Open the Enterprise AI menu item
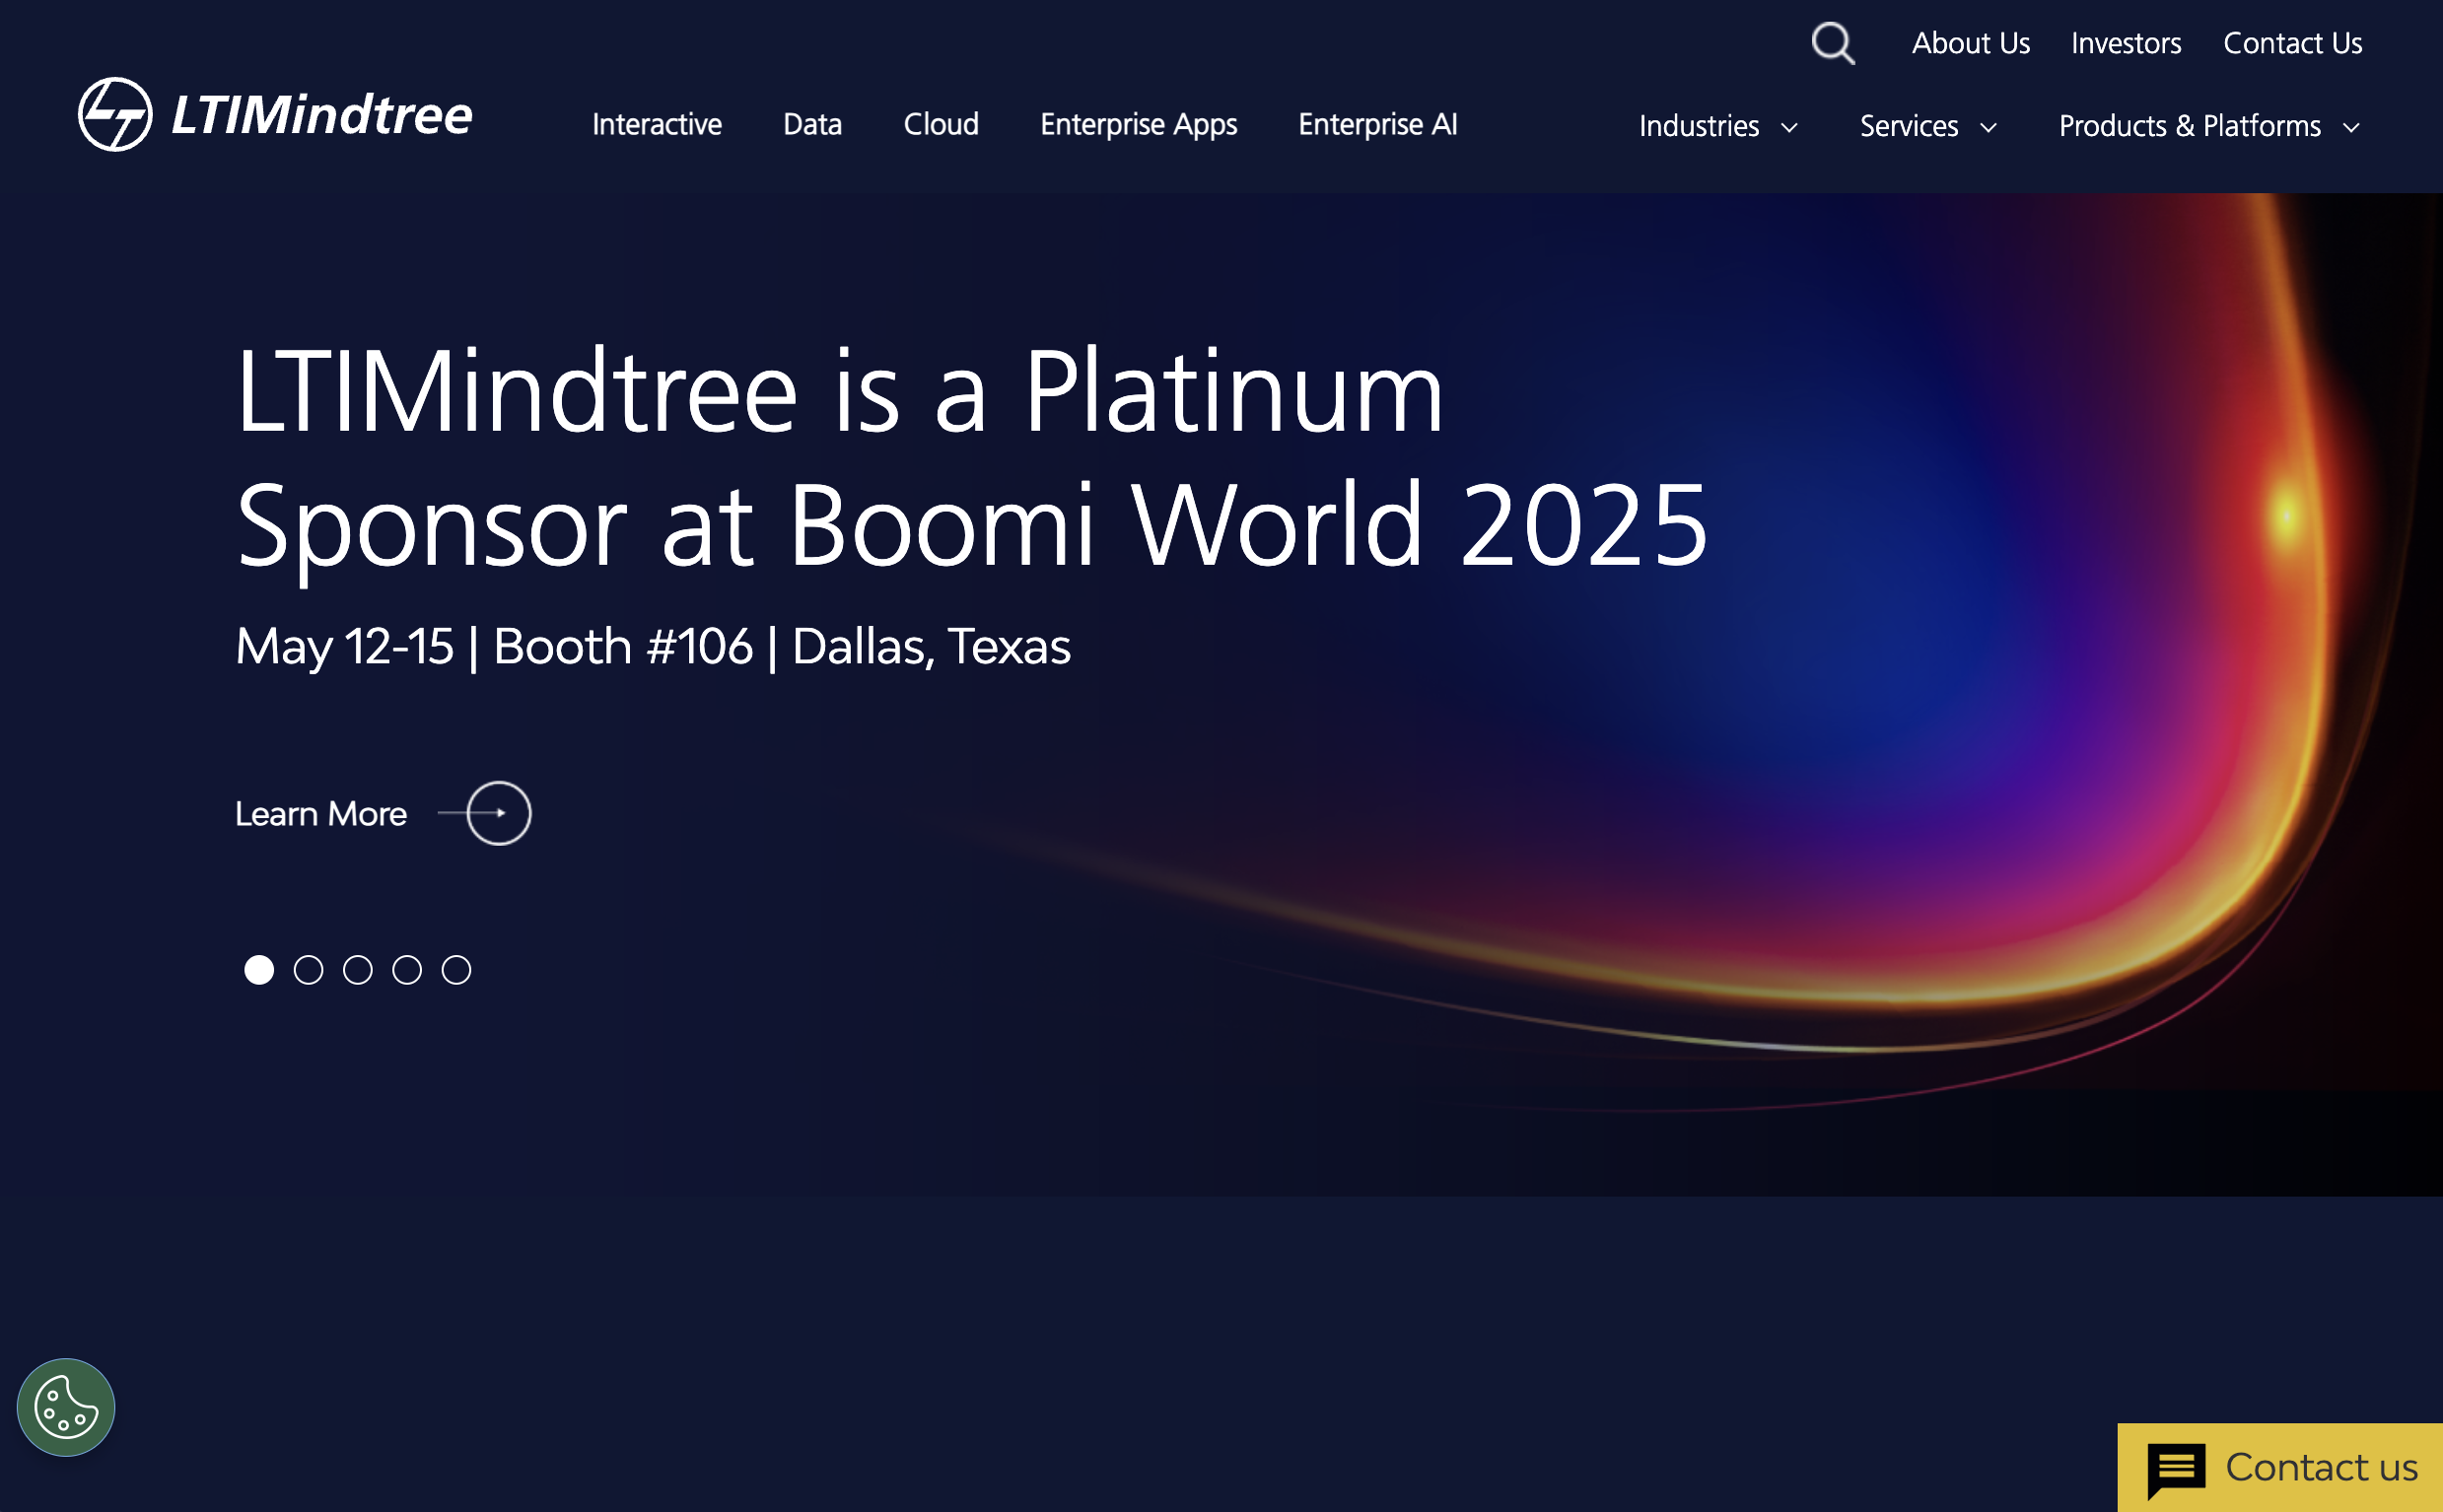2443x1512 pixels. 1377,124
